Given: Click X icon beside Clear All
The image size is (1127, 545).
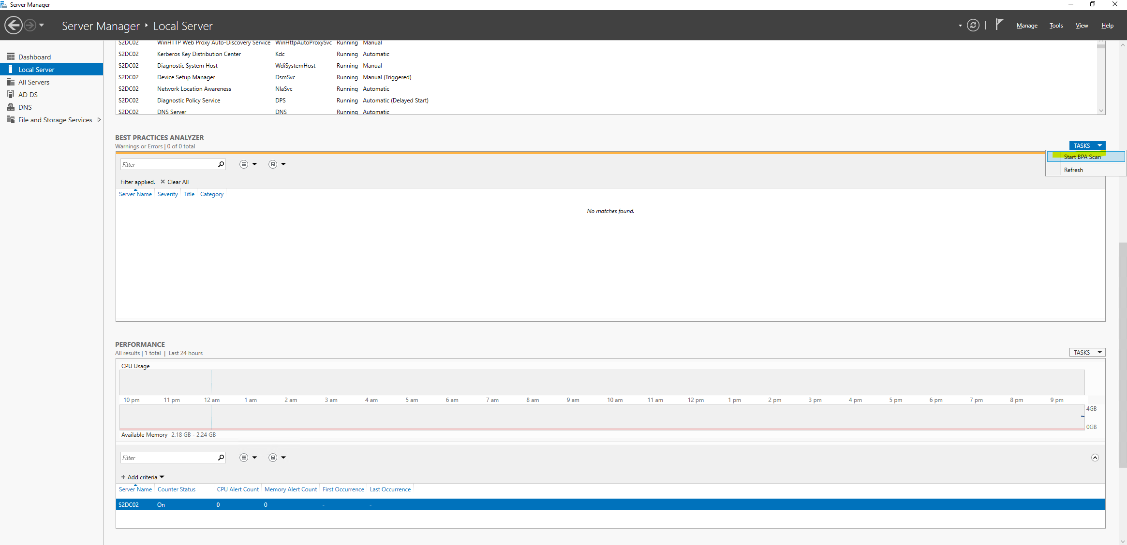Looking at the screenshot, I should [163, 182].
